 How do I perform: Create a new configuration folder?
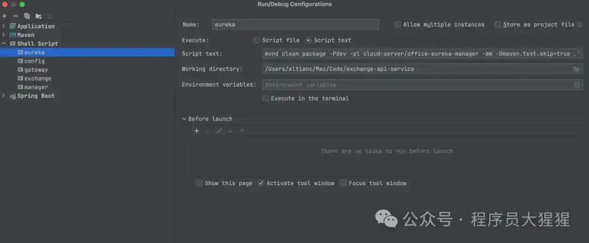[x=38, y=16]
